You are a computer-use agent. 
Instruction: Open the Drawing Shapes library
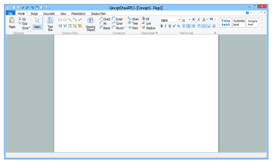(91, 24)
